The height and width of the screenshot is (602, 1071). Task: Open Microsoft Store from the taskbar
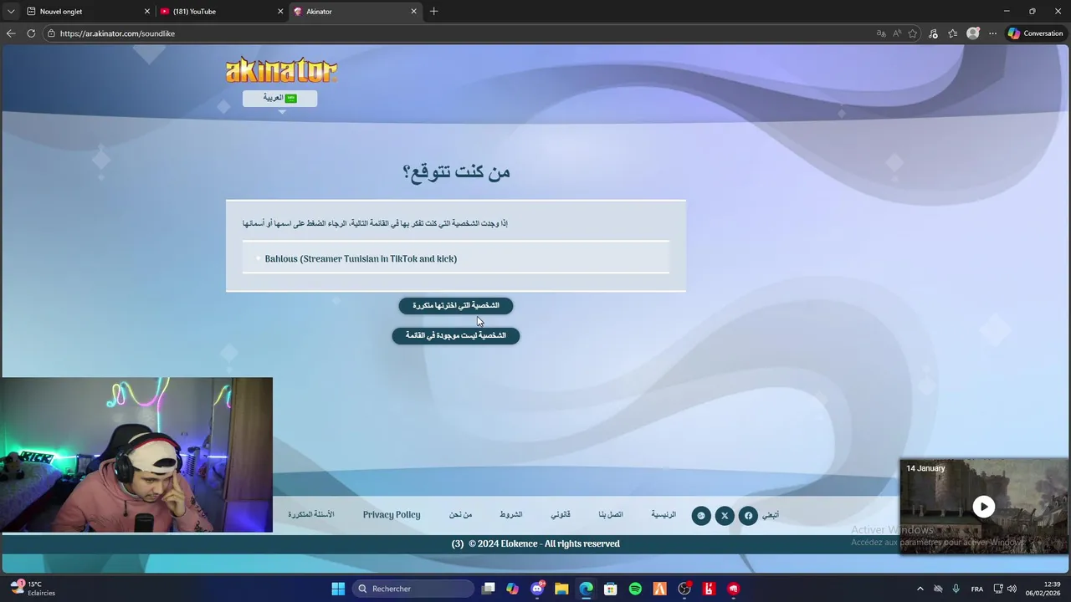(x=611, y=589)
